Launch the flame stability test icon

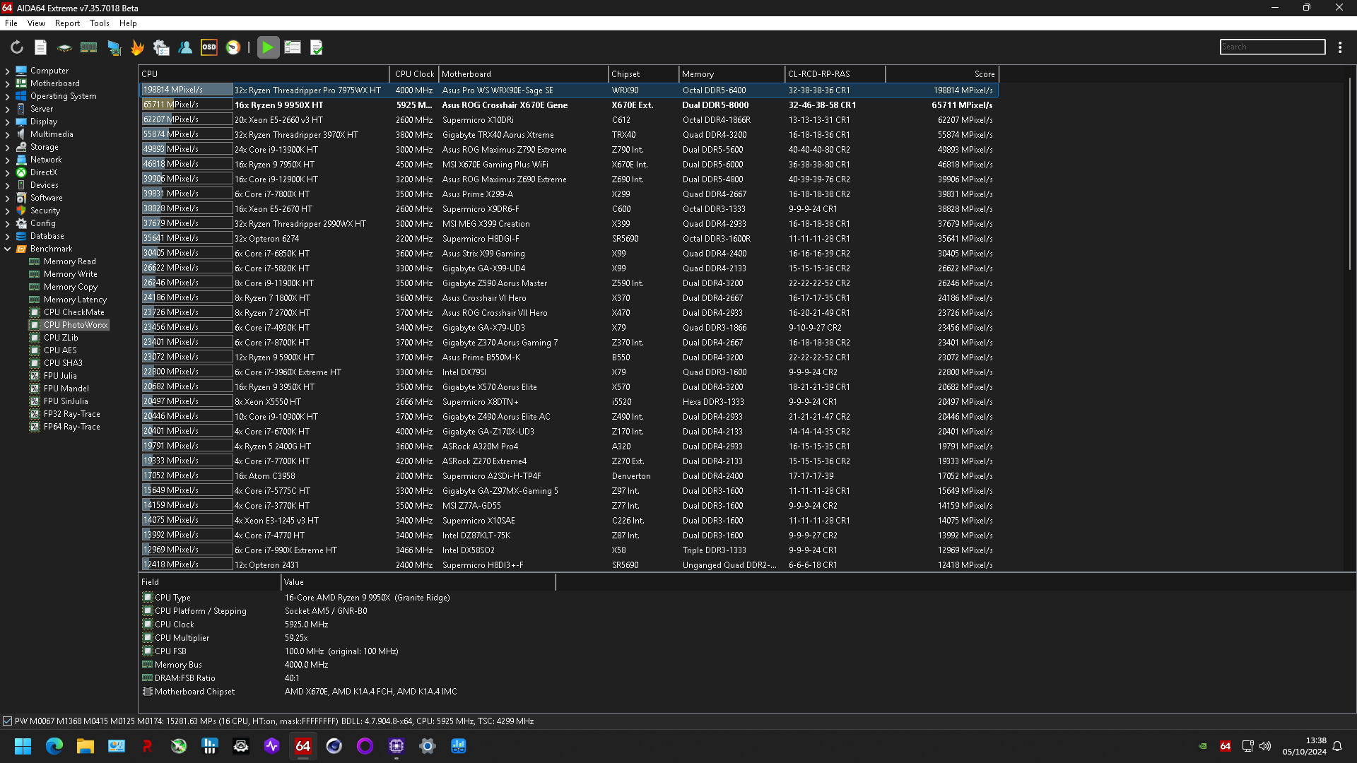click(137, 47)
